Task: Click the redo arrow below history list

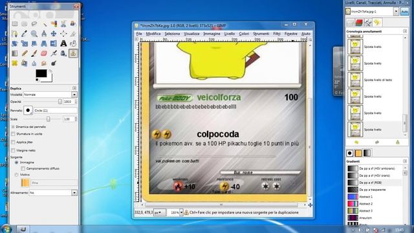Action: [x=377, y=142]
